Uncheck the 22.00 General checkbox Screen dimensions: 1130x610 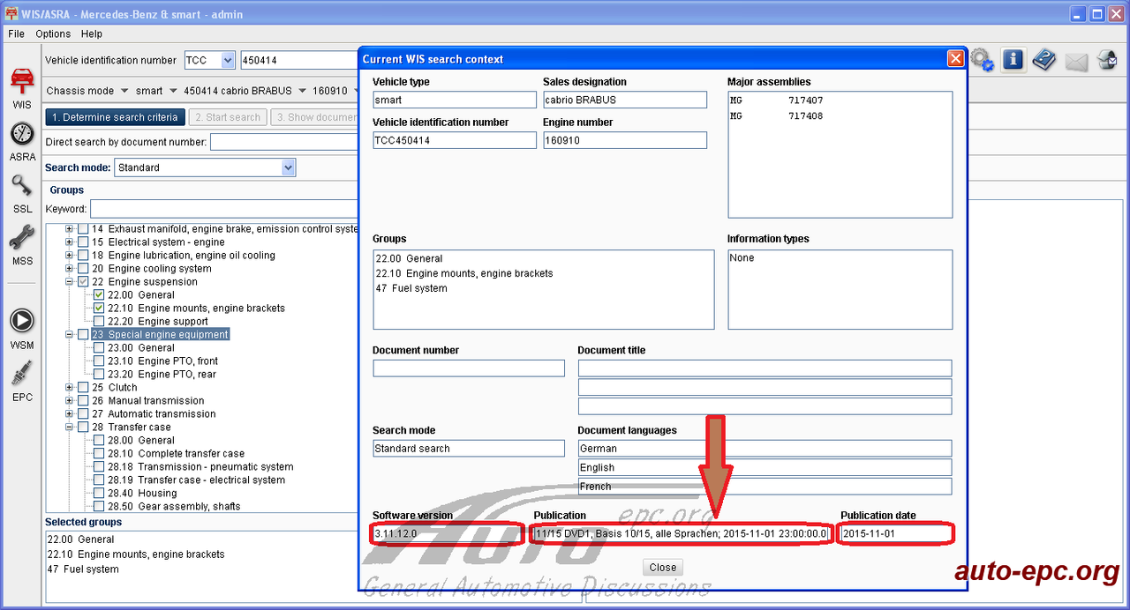[x=99, y=295]
